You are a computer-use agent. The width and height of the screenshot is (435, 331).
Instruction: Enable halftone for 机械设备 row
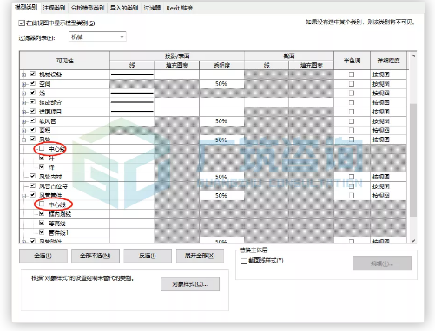tap(352, 75)
